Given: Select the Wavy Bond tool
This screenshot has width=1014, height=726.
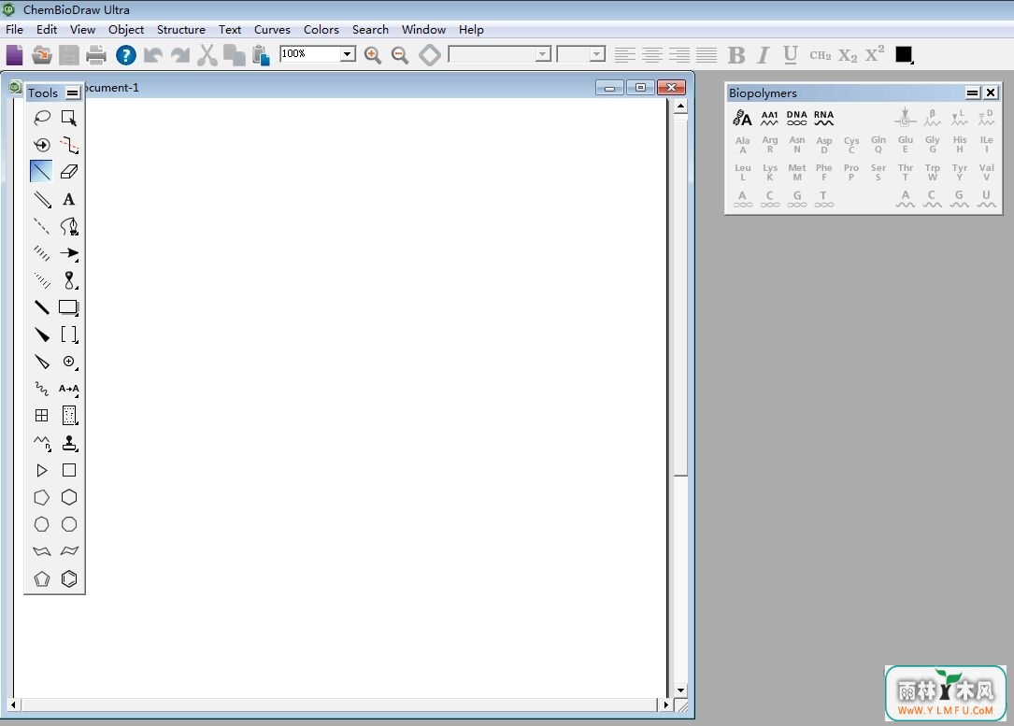Looking at the screenshot, I should pyautogui.click(x=41, y=389).
